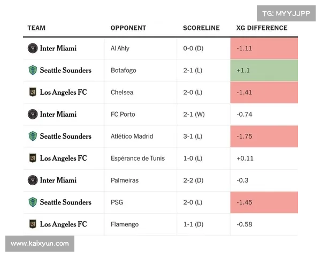Select the Inter Miami logo in the Palmeiras row

click(x=33, y=180)
